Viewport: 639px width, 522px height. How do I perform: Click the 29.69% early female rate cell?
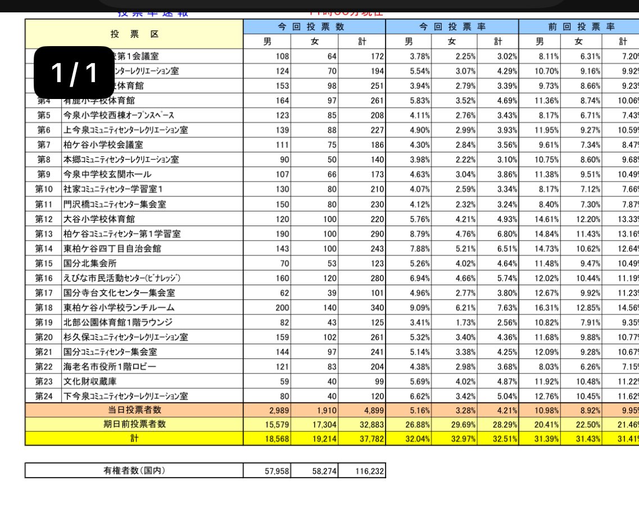click(455, 424)
